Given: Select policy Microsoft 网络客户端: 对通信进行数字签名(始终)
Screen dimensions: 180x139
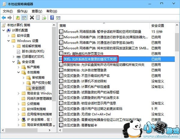Looking at the screenshot, I should [99, 43].
